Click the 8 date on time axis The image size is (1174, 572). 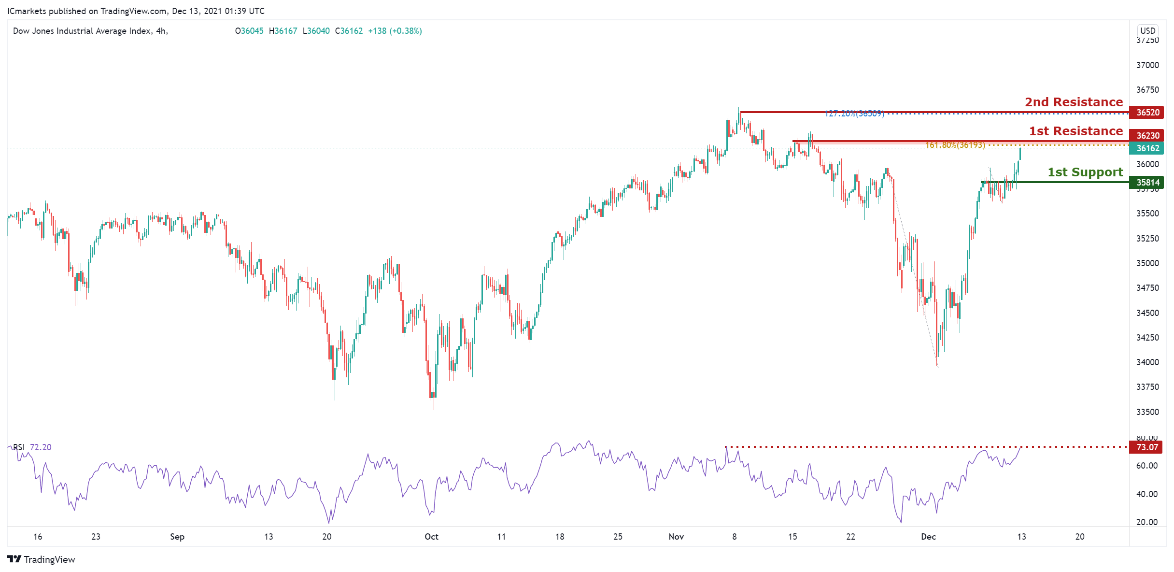[x=735, y=537]
